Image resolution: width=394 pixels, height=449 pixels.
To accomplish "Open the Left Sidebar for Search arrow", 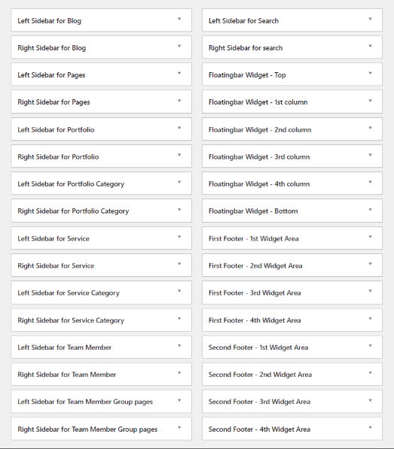I will [370, 20].
